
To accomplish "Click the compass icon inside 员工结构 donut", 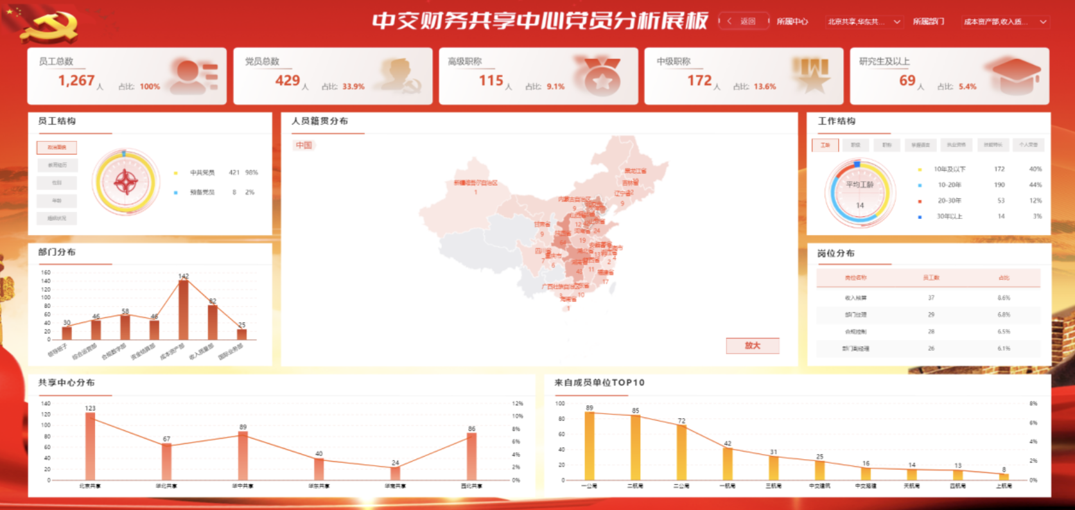I will [125, 182].
